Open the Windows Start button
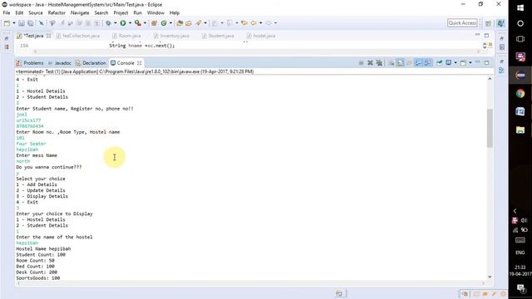 point(520,7)
